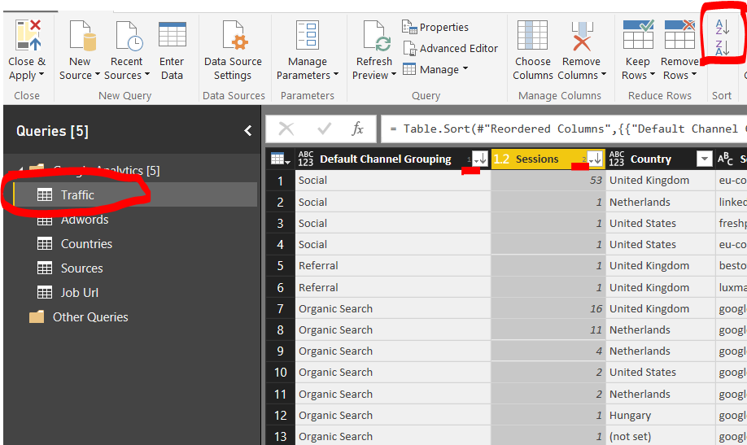Open the Other Queries folder
The width and height of the screenshot is (747, 445).
coord(79,317)
